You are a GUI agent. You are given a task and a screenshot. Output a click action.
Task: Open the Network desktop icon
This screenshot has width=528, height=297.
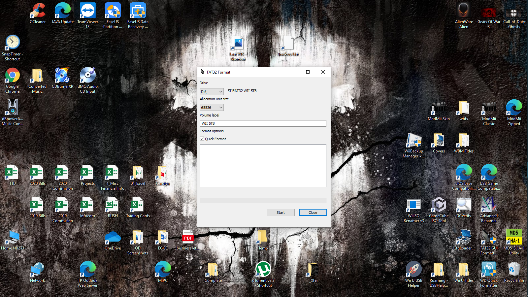pos(38,269)
